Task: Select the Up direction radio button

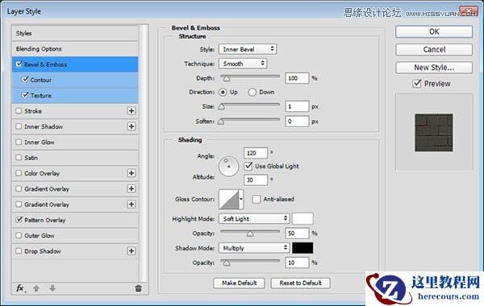Action: tap(223, 92)
